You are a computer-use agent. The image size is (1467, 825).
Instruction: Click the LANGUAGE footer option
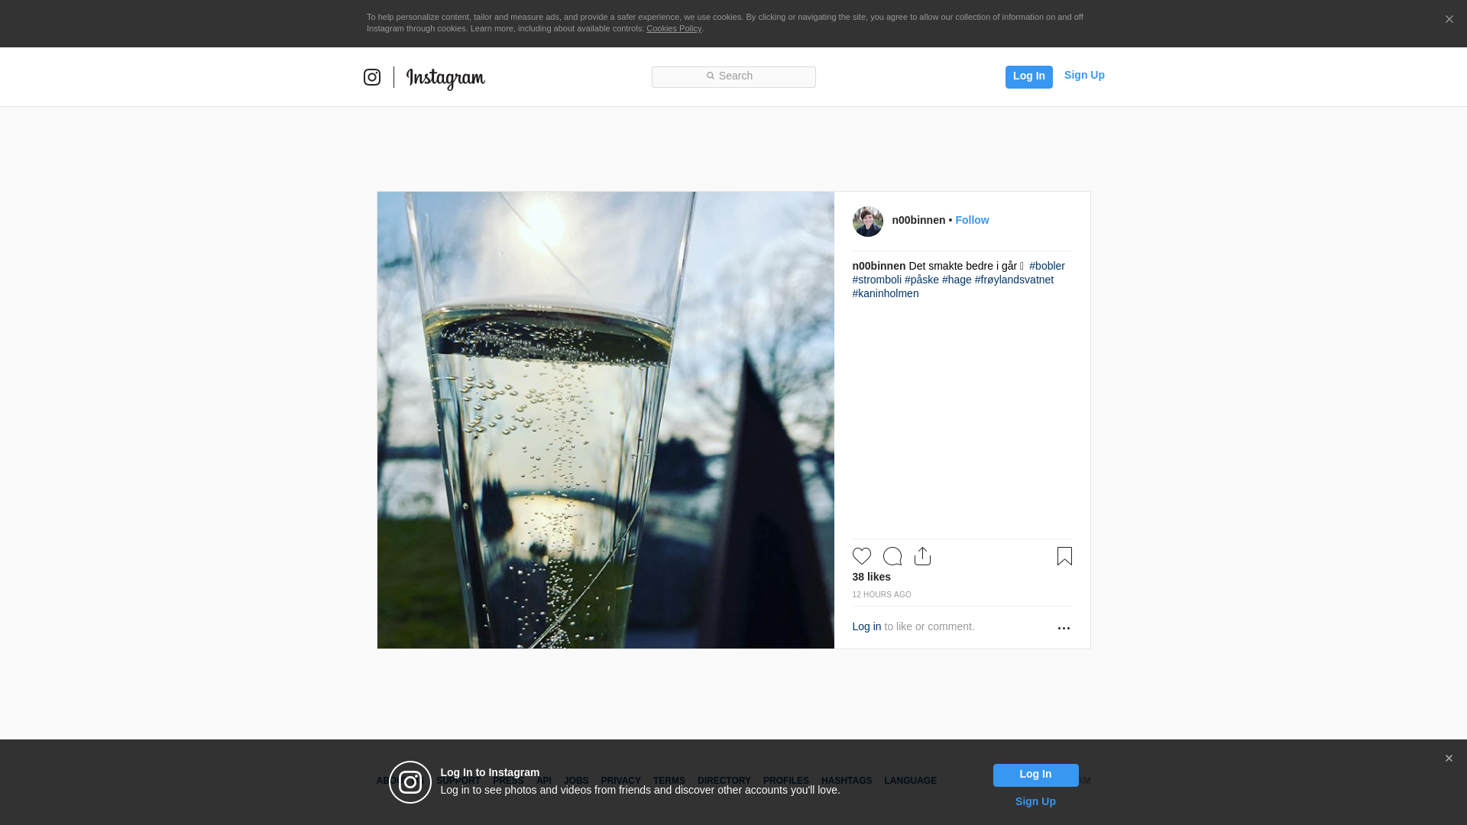[910, 781]
